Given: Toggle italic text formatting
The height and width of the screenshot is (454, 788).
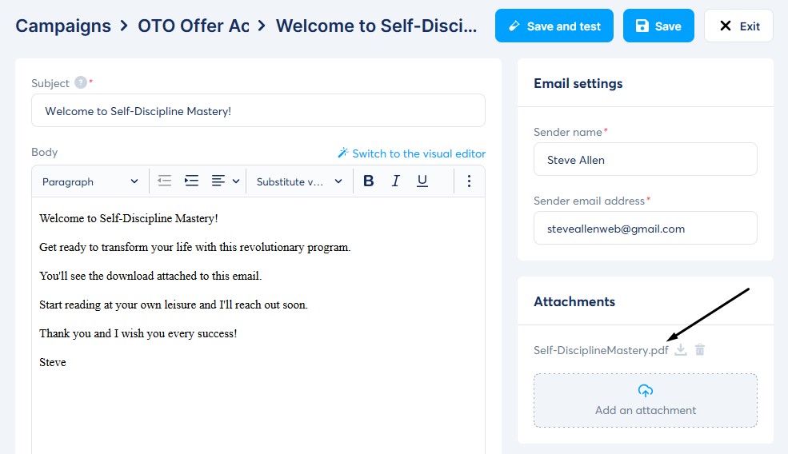Looking at the screenshot, I should click(x=395, y=181).
